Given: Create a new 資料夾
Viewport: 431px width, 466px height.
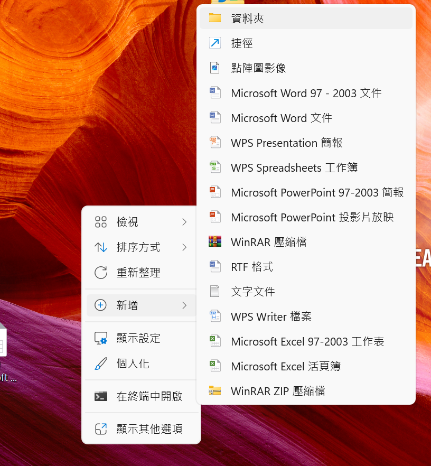Looking at the screenshot, I should click(306, 18).
